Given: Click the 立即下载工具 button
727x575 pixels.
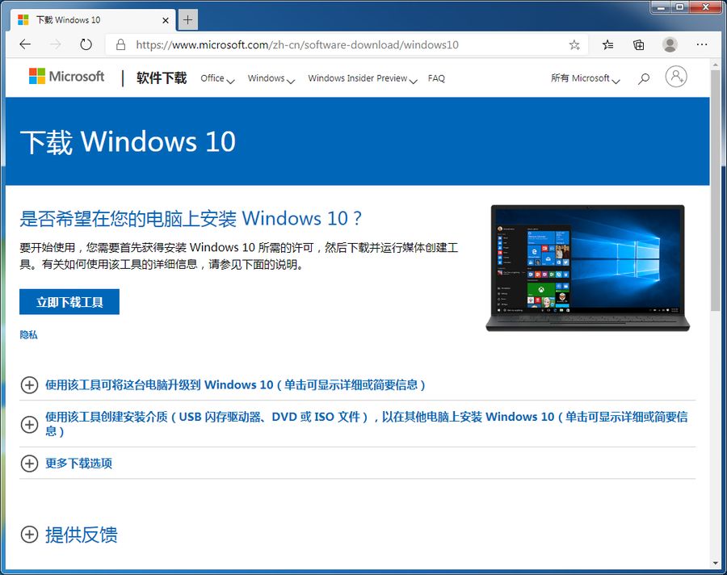Looking at the screenshot, I should click(69, 302).
